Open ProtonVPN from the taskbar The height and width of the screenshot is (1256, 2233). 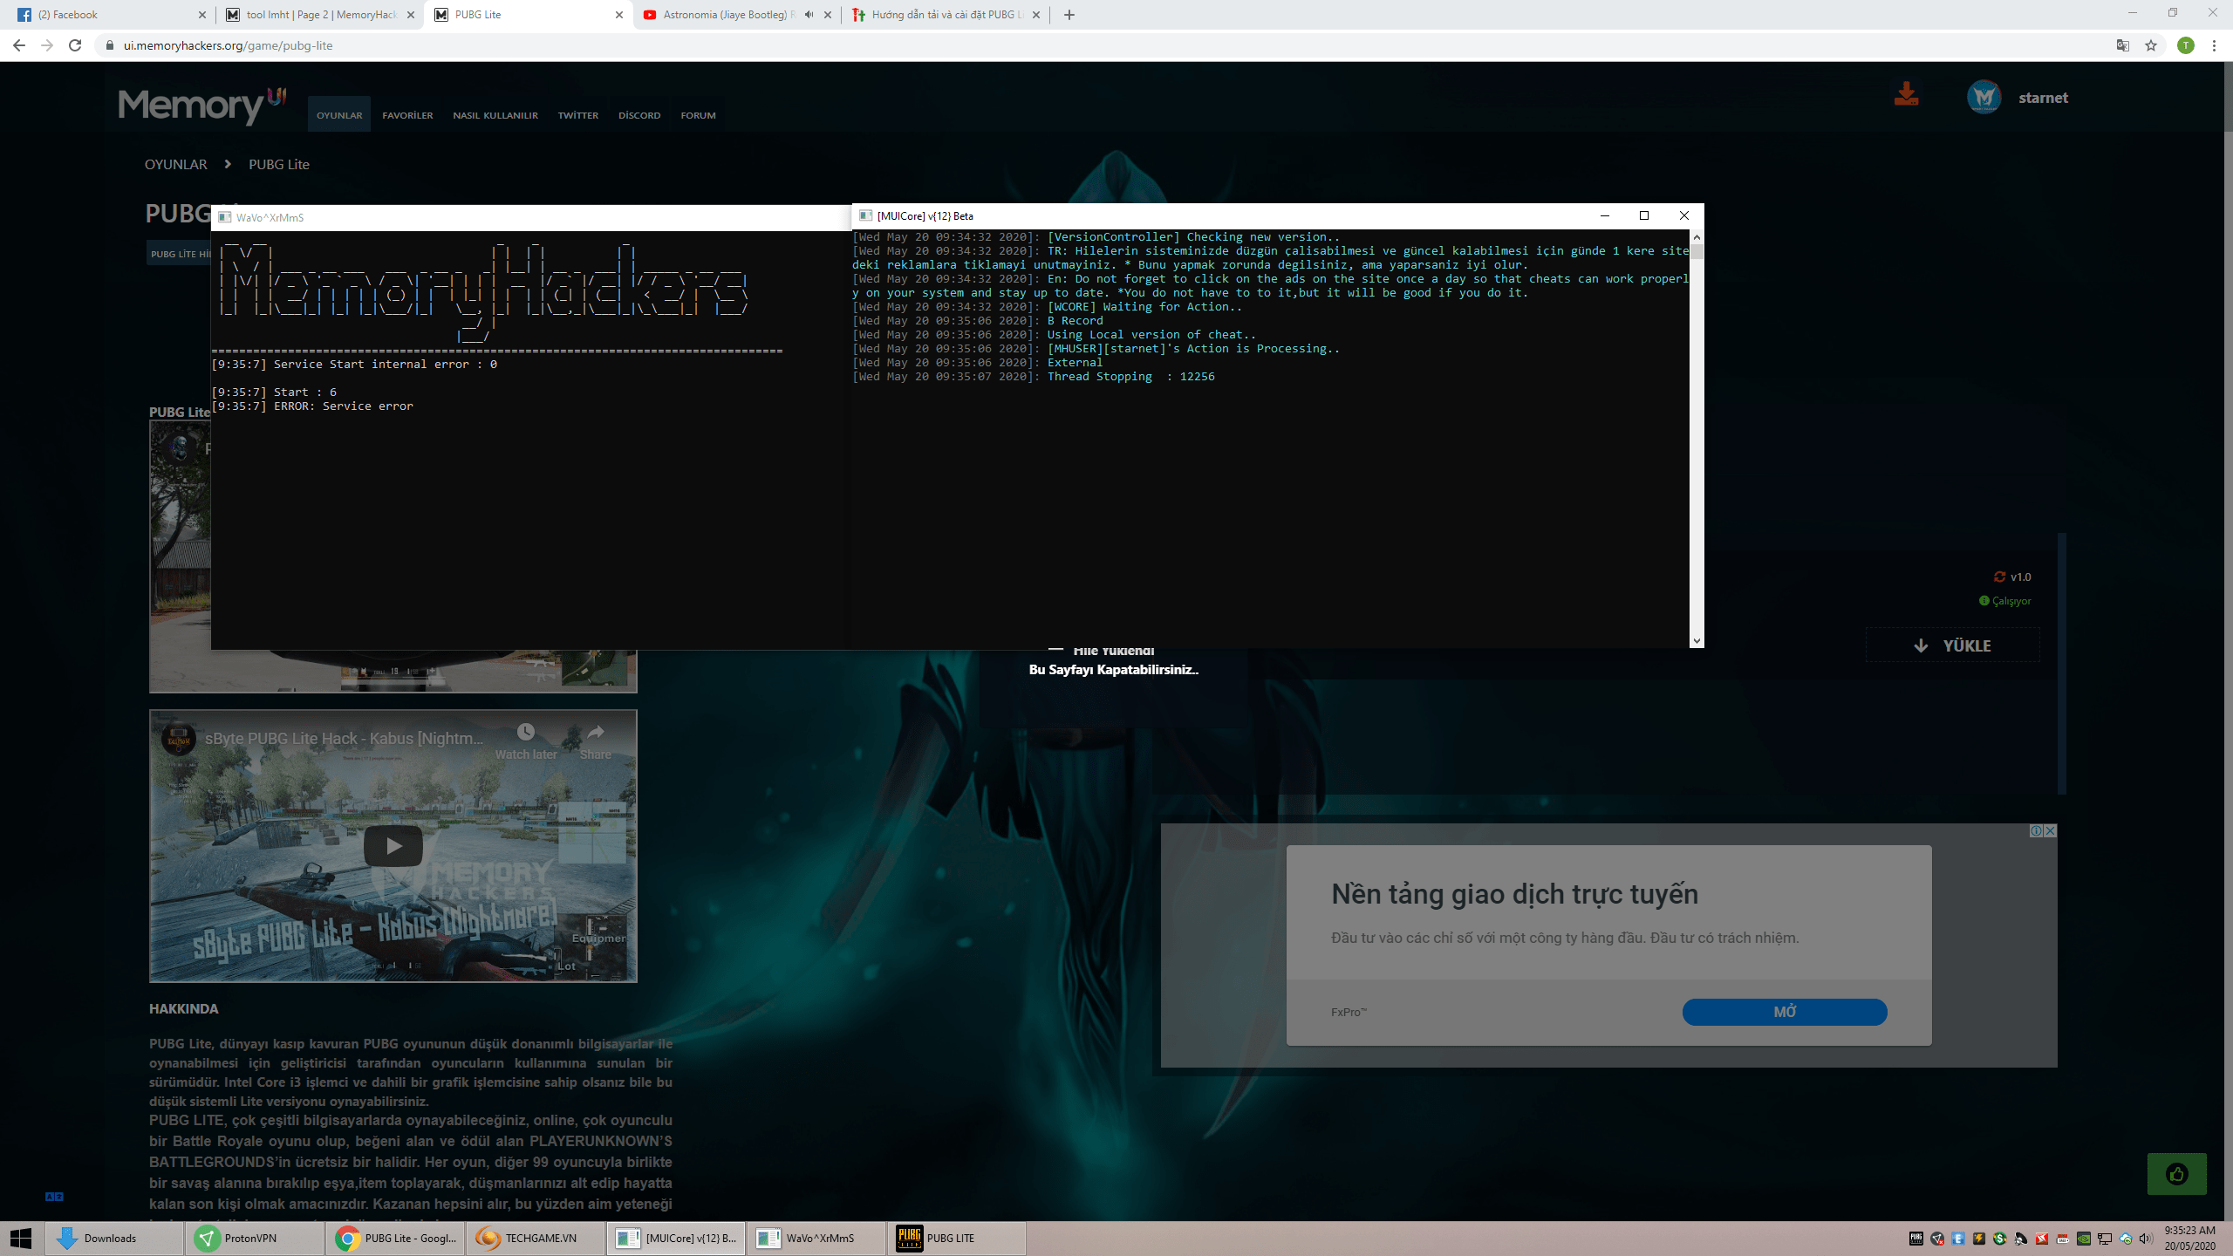click(255, 1238)
